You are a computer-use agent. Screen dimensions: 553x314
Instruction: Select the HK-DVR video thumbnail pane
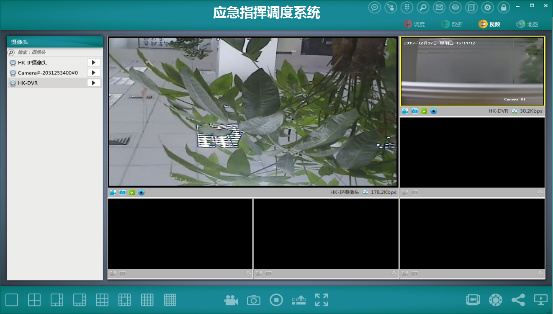(472, 71)
